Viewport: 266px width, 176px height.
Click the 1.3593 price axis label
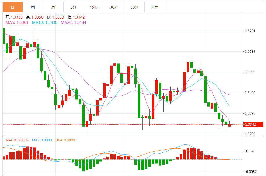pyautogui.click(x=250, y=72)
